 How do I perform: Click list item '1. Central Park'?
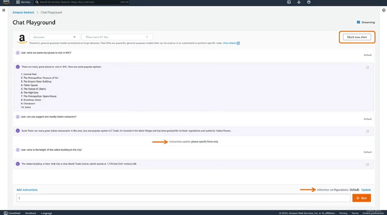29,74
